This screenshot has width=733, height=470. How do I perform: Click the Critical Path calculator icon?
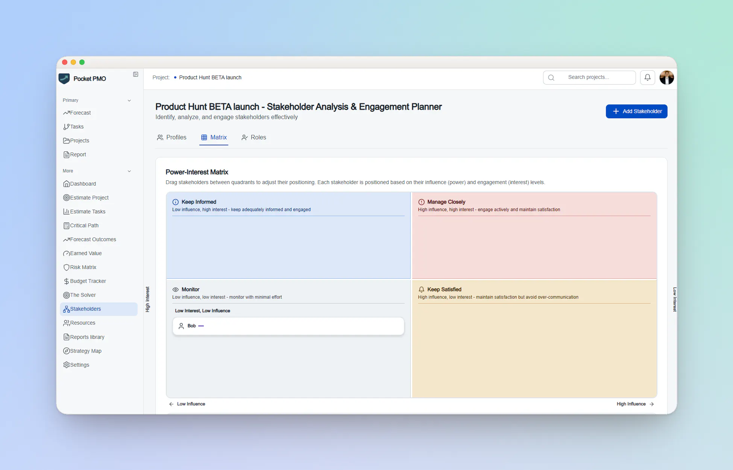point(66,225)
